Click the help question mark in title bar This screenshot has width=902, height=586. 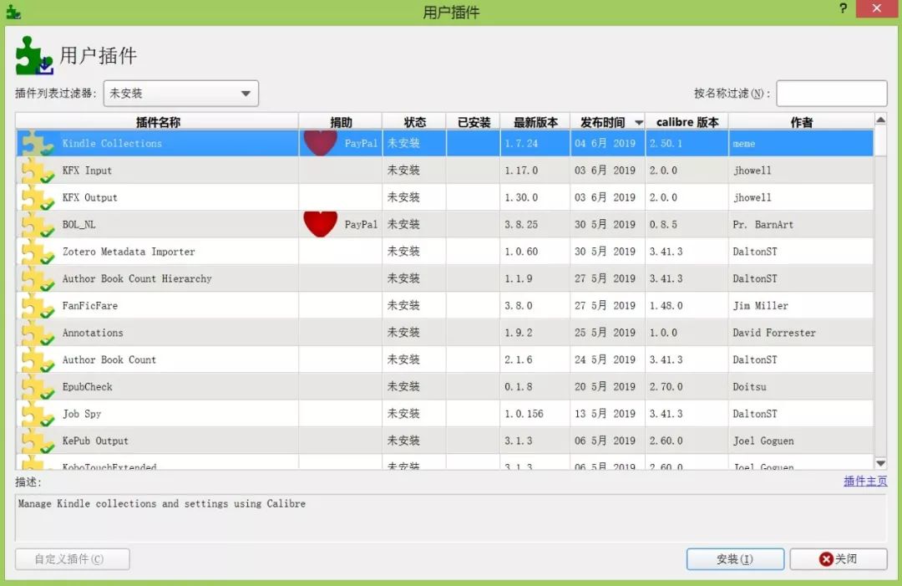point(842,10)
